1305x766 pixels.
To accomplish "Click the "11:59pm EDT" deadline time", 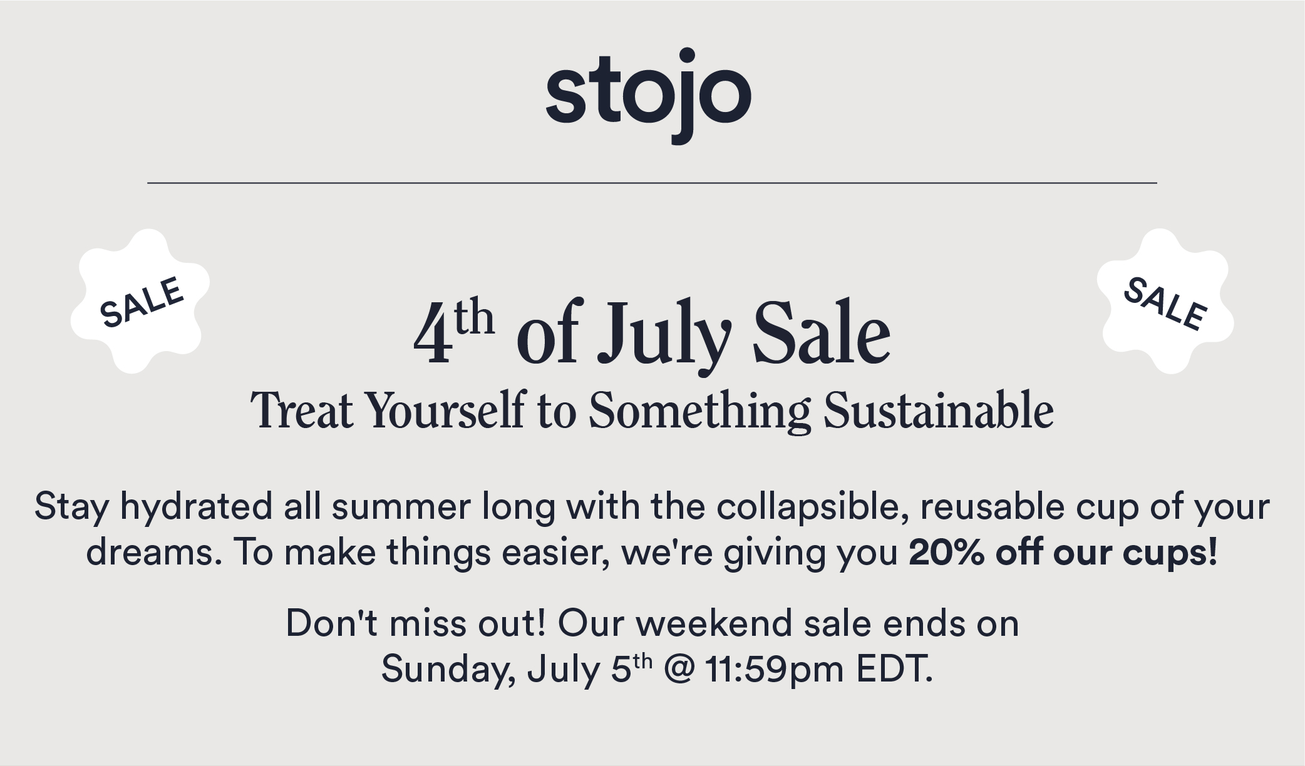I will pyautogui.click(x=819, y=670).
